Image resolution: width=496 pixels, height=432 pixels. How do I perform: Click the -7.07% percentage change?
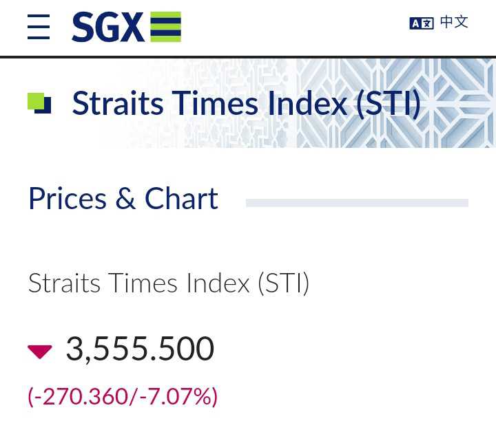(x=178, y=396)
